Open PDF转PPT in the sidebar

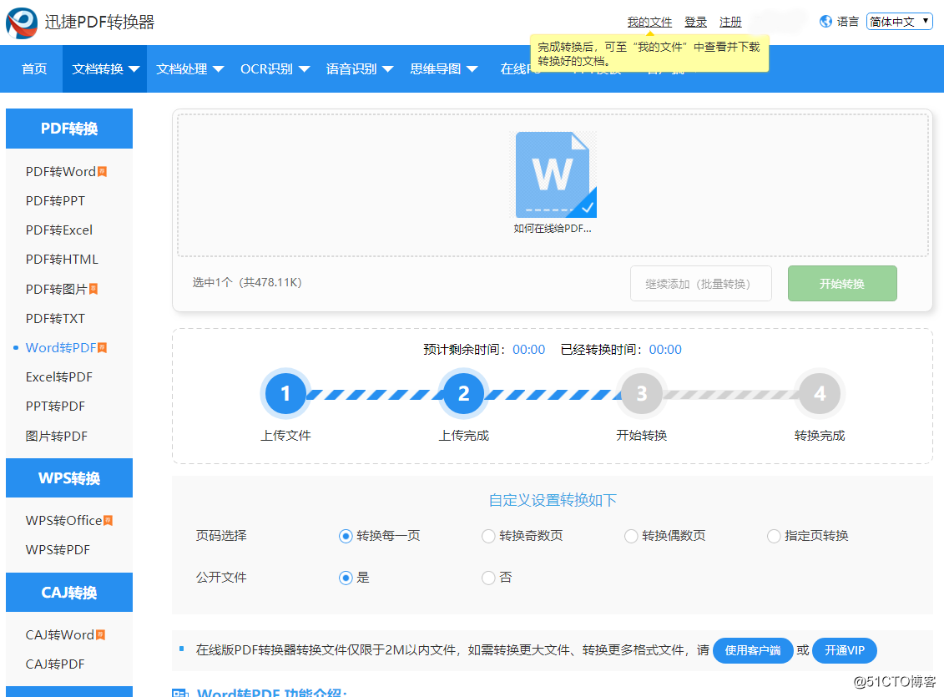coord(55,200)
